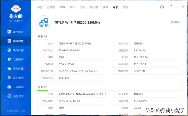Select the 网卡 network card tab

[115, 7]
